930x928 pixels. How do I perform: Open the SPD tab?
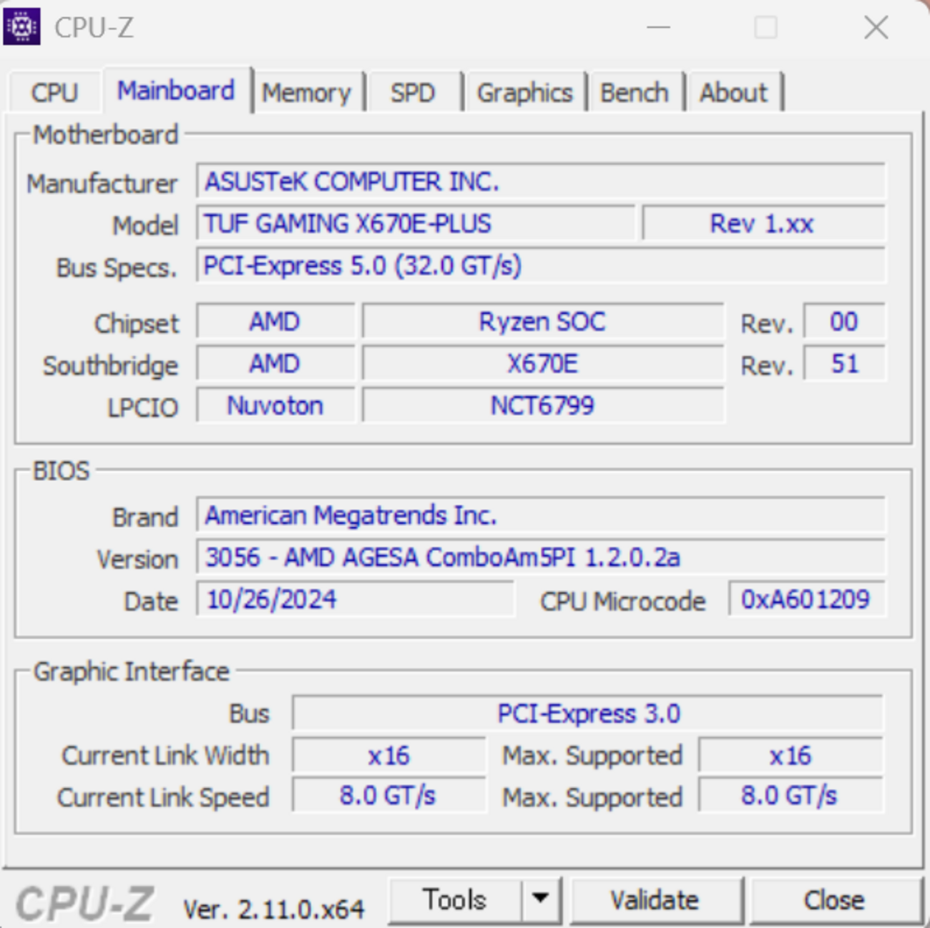coord(413,92)
